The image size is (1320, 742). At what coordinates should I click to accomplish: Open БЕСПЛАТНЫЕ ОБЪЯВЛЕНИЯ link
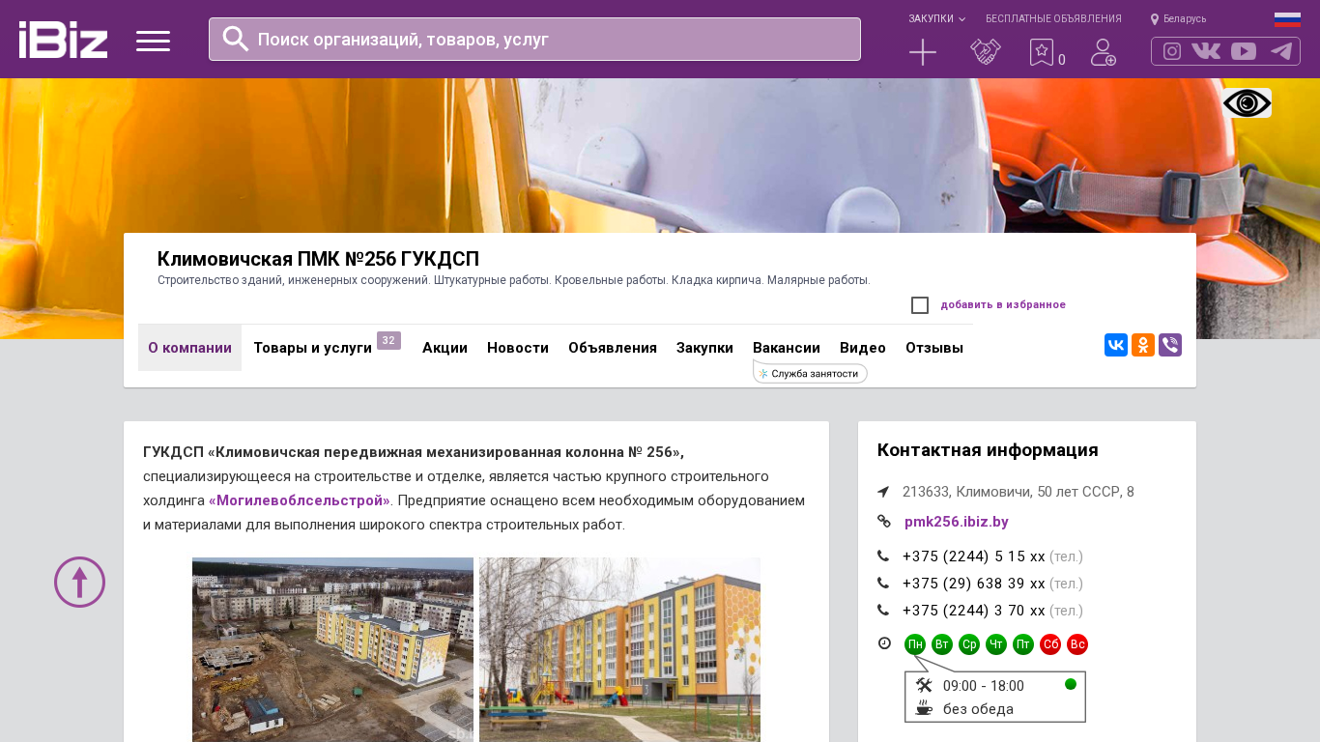click(1053, 19)
